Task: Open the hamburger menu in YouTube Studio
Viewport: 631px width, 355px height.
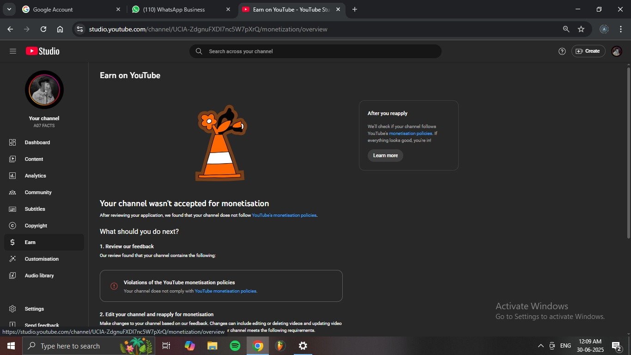Action: (13, 51)
